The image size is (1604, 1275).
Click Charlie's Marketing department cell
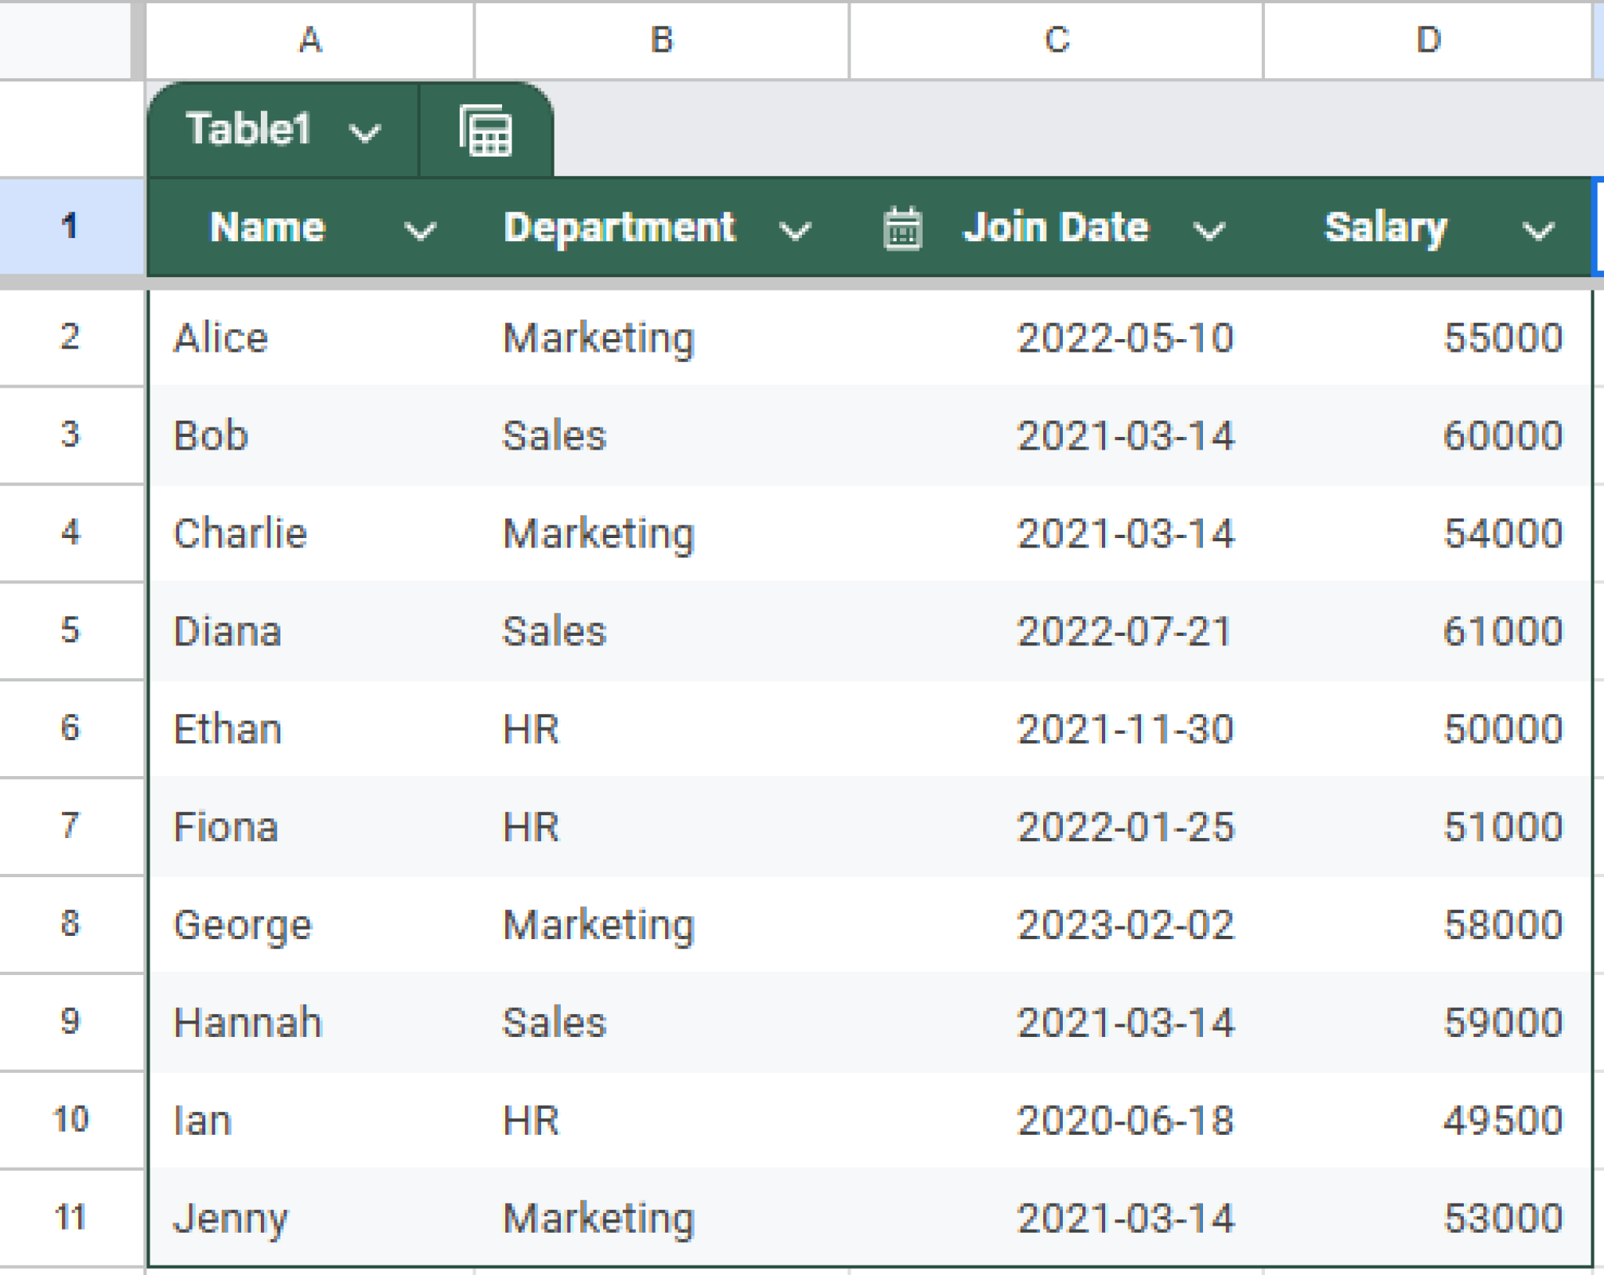598,533
